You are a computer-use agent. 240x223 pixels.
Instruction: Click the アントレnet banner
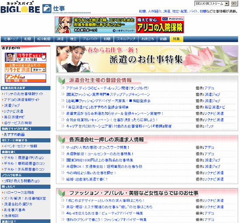[25, 78]
